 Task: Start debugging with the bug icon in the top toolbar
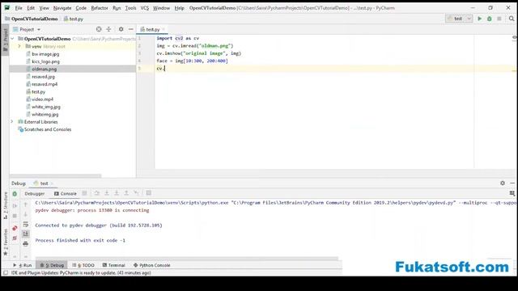[489, 19]
